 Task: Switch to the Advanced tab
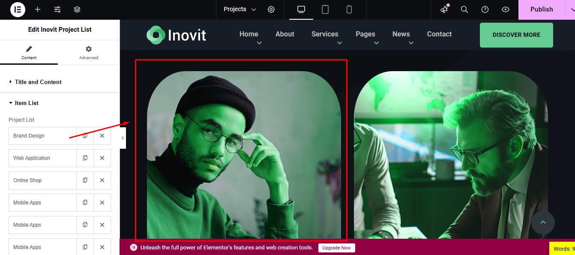tap(89, 53)
